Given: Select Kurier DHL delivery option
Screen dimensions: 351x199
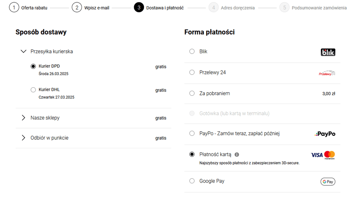Looking at the screenshot, I should 33,90.
